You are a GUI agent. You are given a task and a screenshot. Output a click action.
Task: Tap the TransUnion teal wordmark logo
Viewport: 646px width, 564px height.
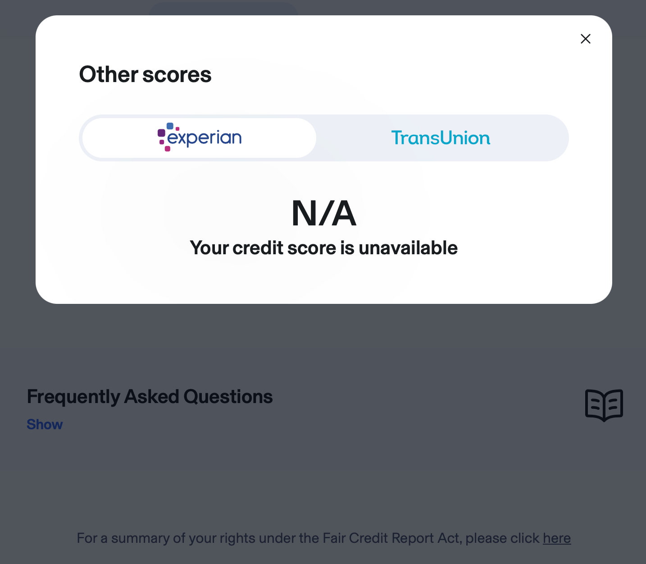pos(441,138)
